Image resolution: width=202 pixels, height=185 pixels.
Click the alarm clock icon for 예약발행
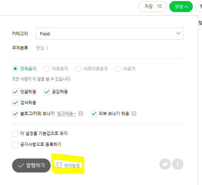pyautogui.click(x=59, y=165)
